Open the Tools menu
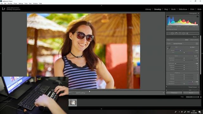Viewport: 203px width, 114px height. tap(26, 3)
